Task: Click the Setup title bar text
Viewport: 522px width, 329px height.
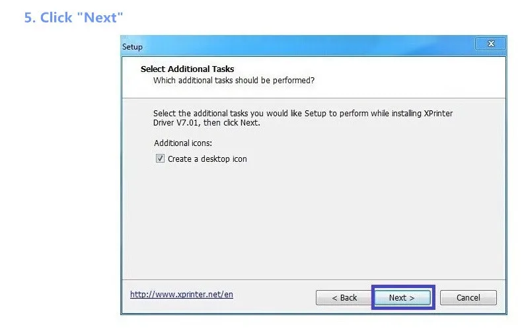Action: tap(132, 47)
